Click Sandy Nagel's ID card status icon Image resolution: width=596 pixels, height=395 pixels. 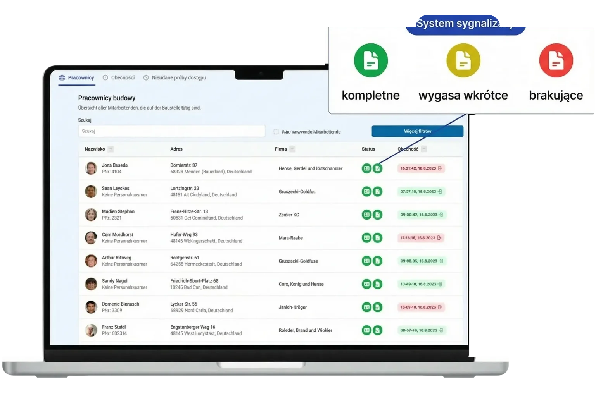(x=366, y=284)
